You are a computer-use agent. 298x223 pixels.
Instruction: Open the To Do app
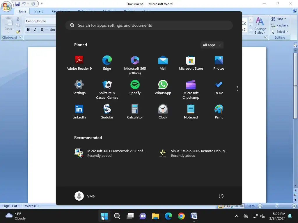click(x=219, y=87)
